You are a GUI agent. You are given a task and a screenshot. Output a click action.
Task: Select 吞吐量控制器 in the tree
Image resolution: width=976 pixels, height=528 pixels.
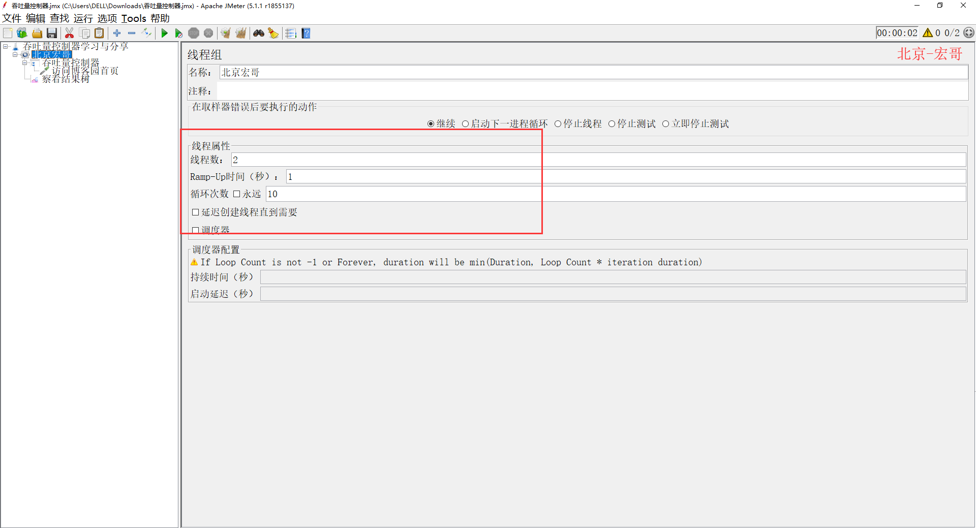[x=71, y=63]
